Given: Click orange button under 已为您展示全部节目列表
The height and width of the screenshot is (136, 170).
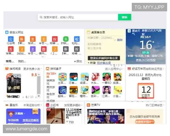Looking at the screenshot, I should tap(145, 122).
